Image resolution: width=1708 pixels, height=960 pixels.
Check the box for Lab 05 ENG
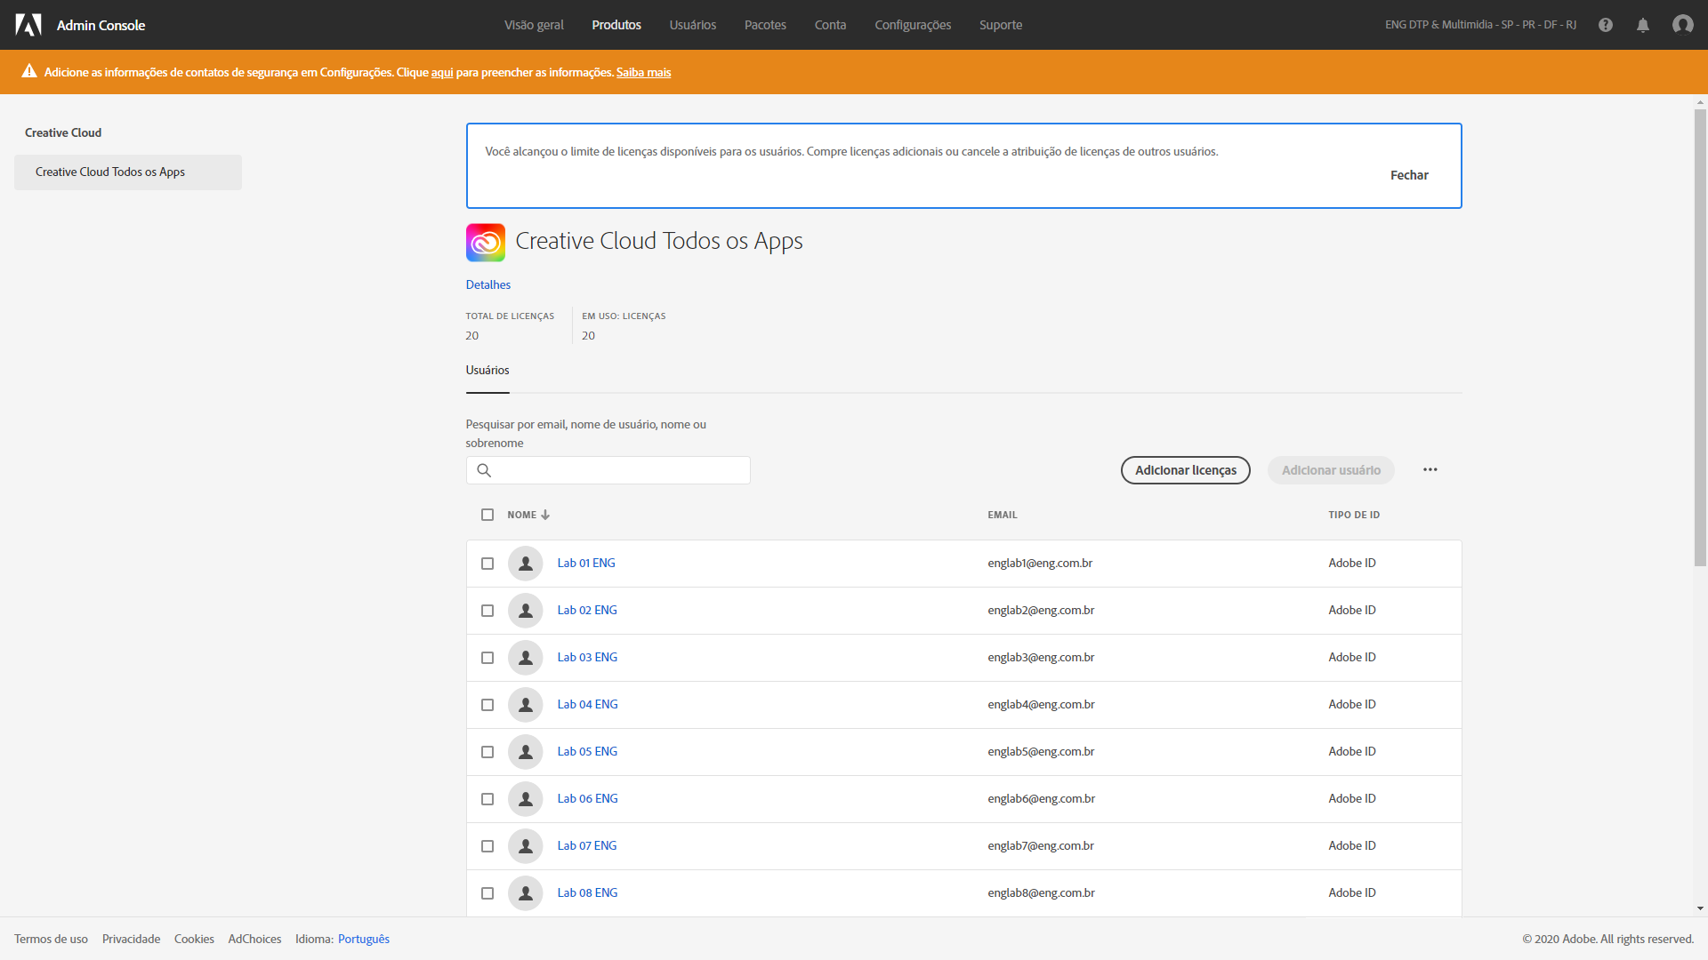[487, 752]
